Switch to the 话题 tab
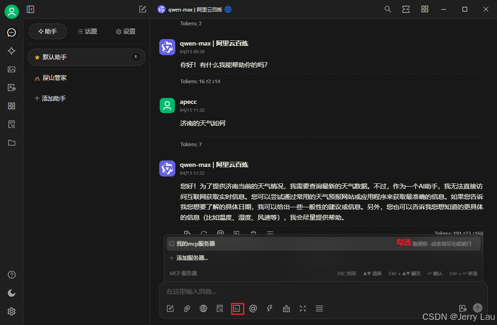497x325 pixels. tap(87, 31)
